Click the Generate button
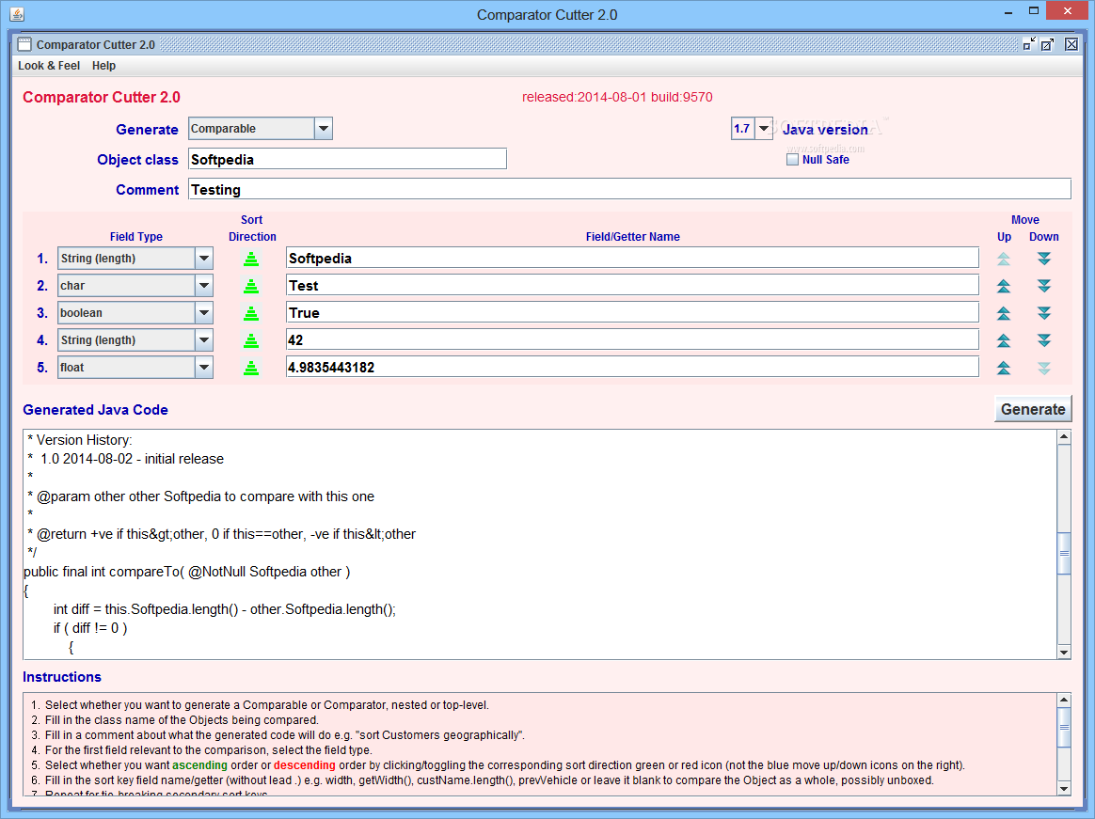 [x=1033, y=409]
